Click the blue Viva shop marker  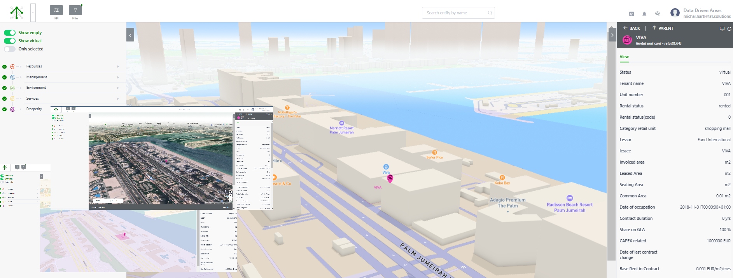(386, 167)
